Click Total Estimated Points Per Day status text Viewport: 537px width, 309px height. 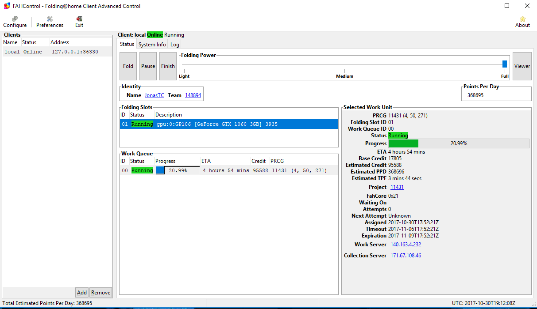click(47, 303)
